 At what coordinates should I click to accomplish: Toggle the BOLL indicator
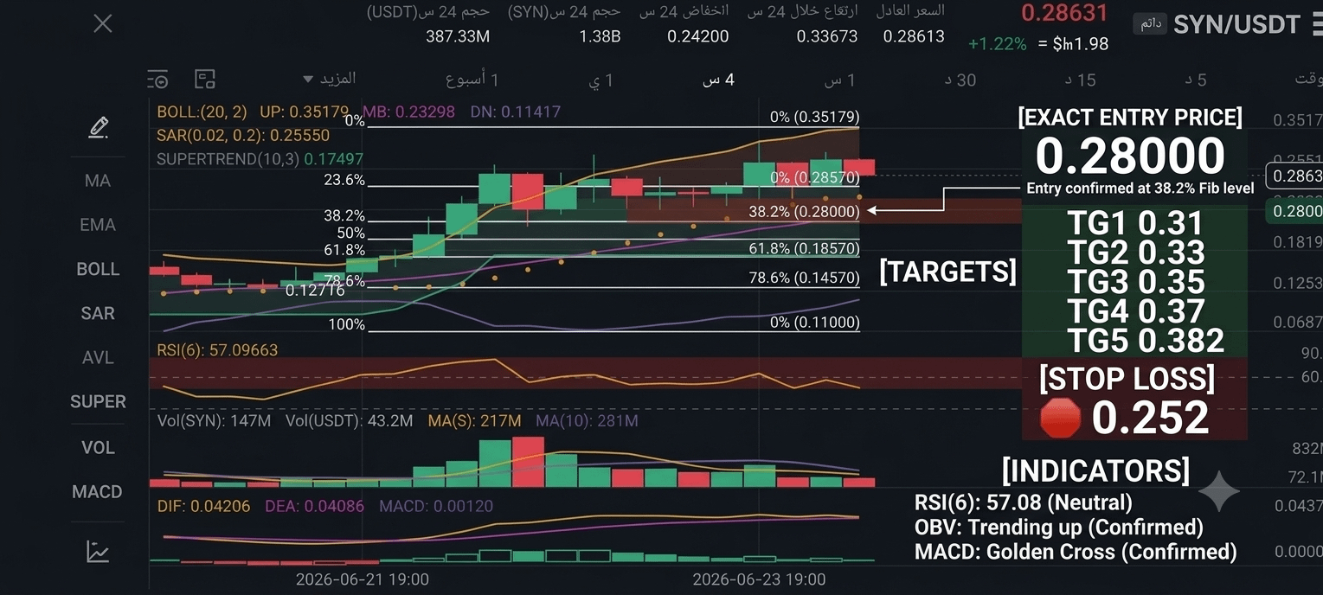click(98, 269)
